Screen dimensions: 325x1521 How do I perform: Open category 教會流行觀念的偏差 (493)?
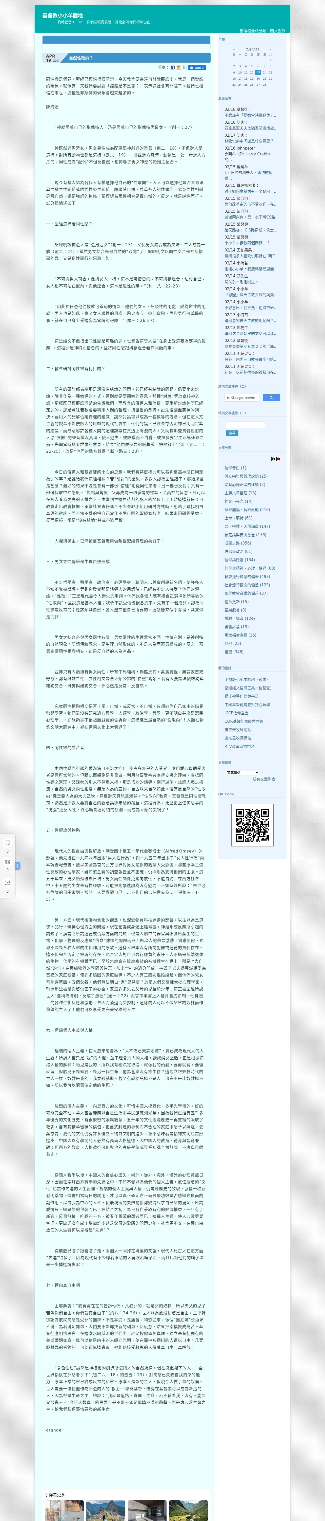(x=247, y=577)
